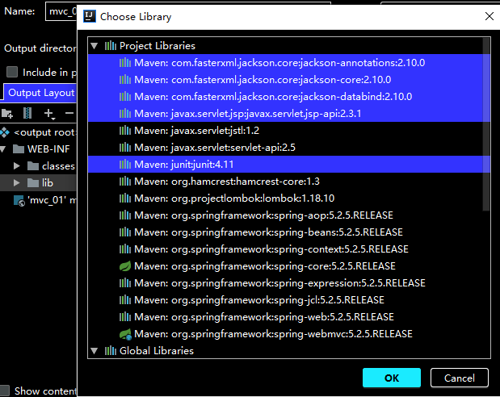
Task: Click the lib folder icon
Action: (x=33, y=183)
